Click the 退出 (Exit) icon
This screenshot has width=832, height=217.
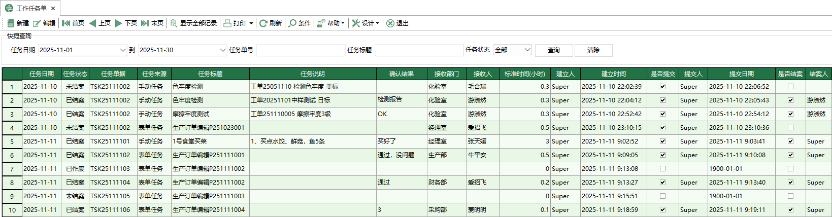coord(390,23)
